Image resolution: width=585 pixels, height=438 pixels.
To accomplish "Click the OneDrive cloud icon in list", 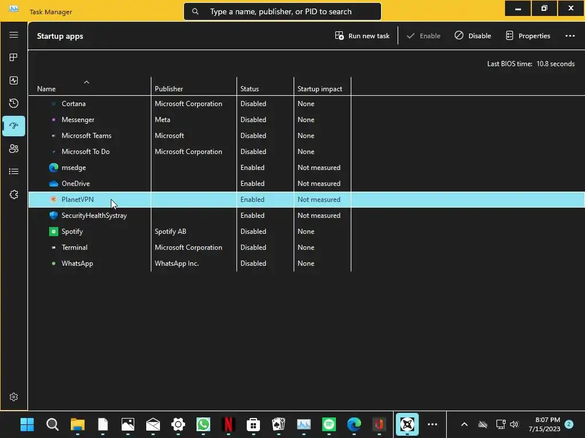I will 54,184.
